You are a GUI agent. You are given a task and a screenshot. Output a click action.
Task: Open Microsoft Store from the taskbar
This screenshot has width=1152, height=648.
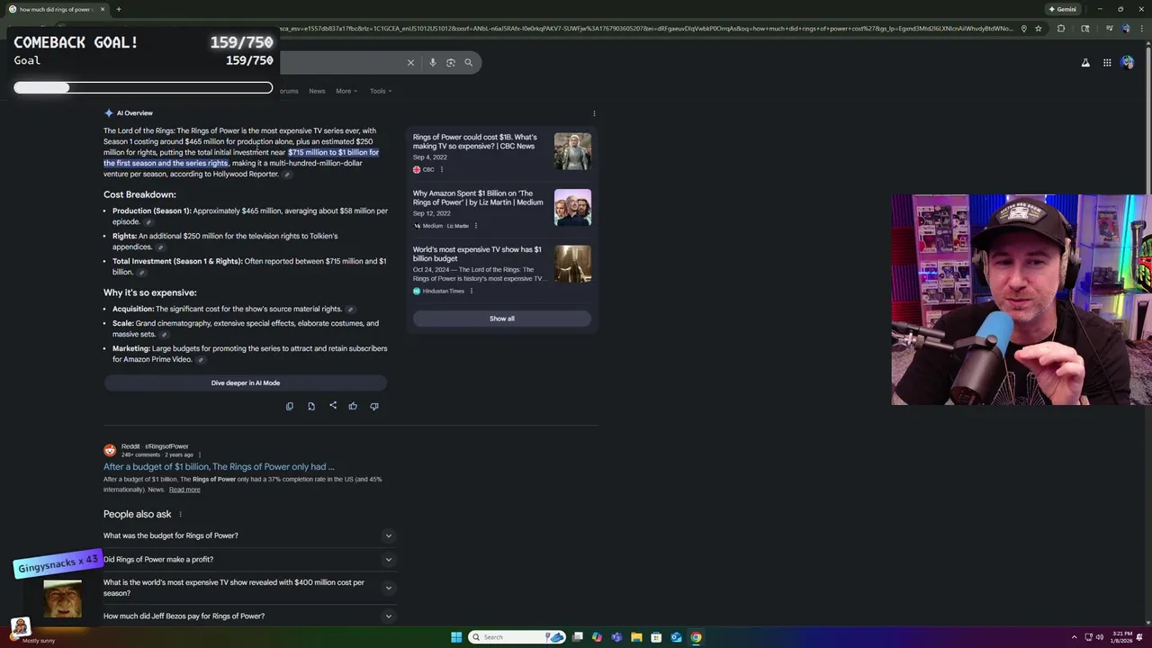coord(656,637)
